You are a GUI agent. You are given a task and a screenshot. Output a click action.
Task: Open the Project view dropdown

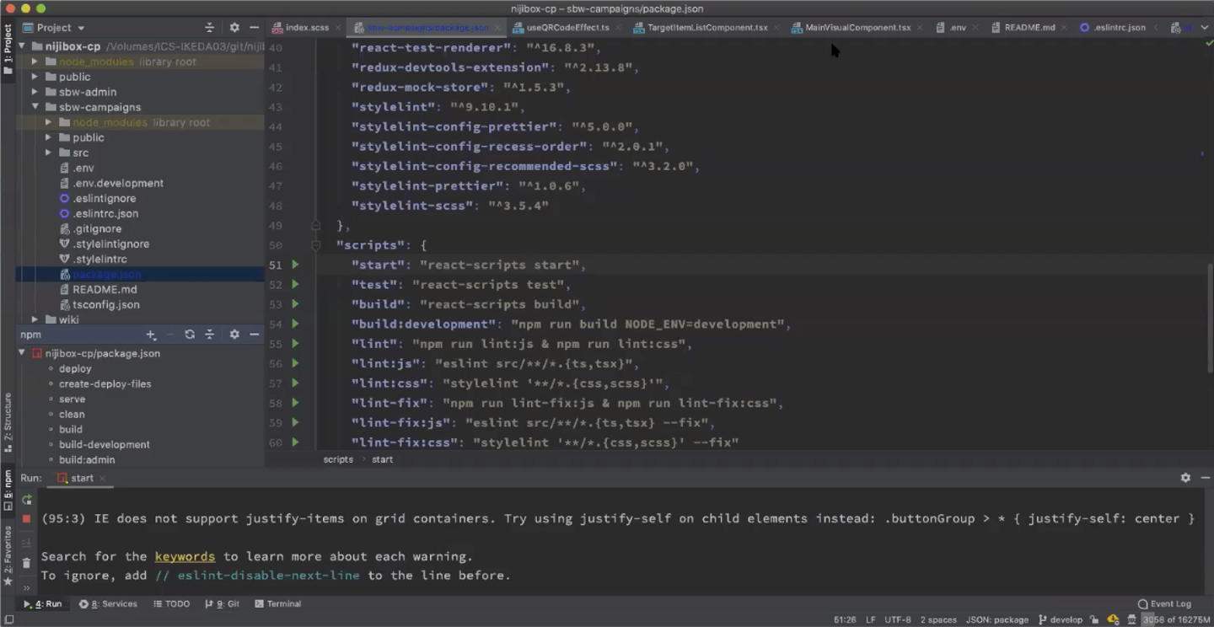60,28
